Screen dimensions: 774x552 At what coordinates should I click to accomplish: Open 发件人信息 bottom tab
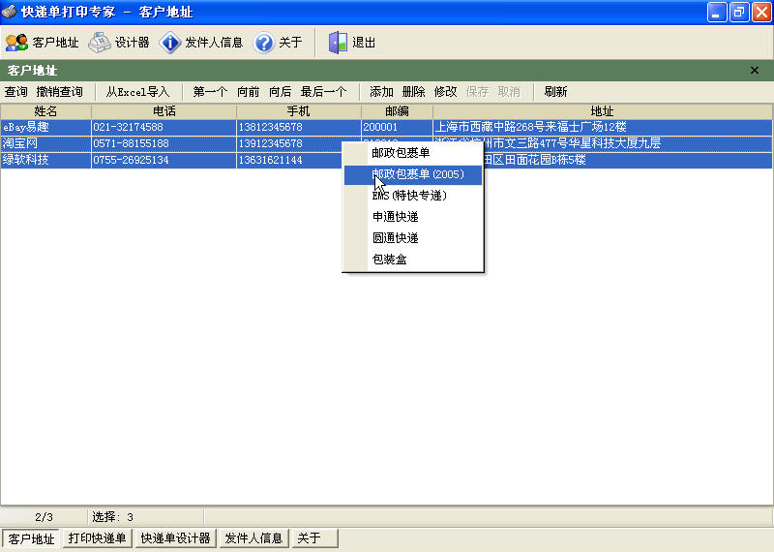(x=253, y=538)
